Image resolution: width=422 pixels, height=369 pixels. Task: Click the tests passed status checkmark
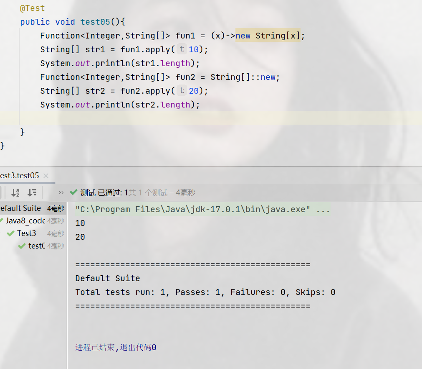[73, 192]
